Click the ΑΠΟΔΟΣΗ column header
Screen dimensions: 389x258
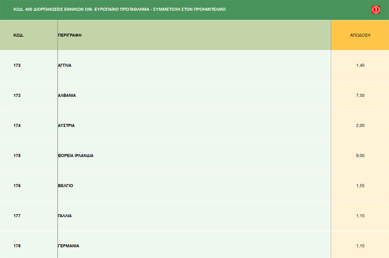360,35
